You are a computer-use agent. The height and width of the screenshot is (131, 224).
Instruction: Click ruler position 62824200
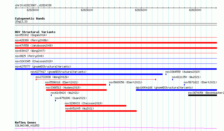141,10
